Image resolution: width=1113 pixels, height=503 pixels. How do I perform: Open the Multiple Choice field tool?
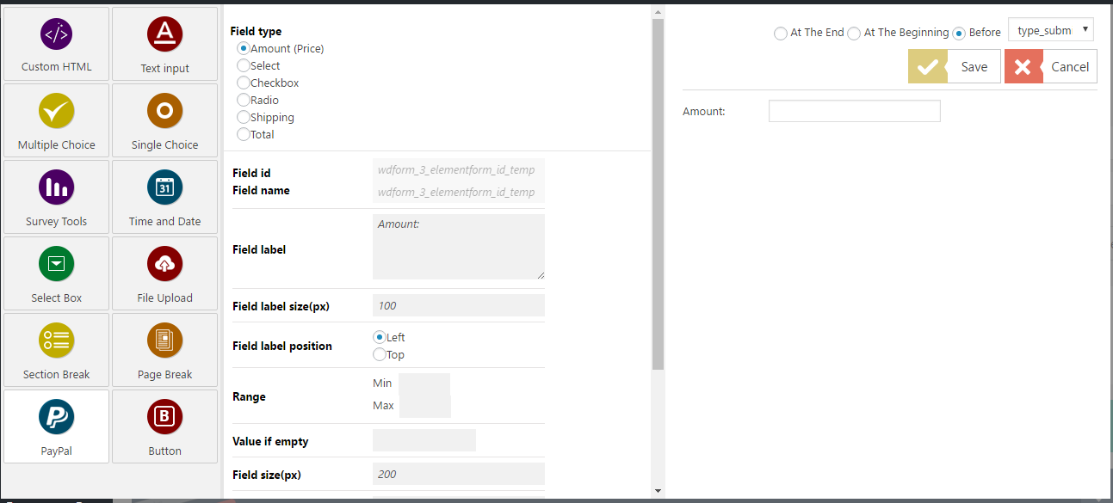tap(56, 120)
